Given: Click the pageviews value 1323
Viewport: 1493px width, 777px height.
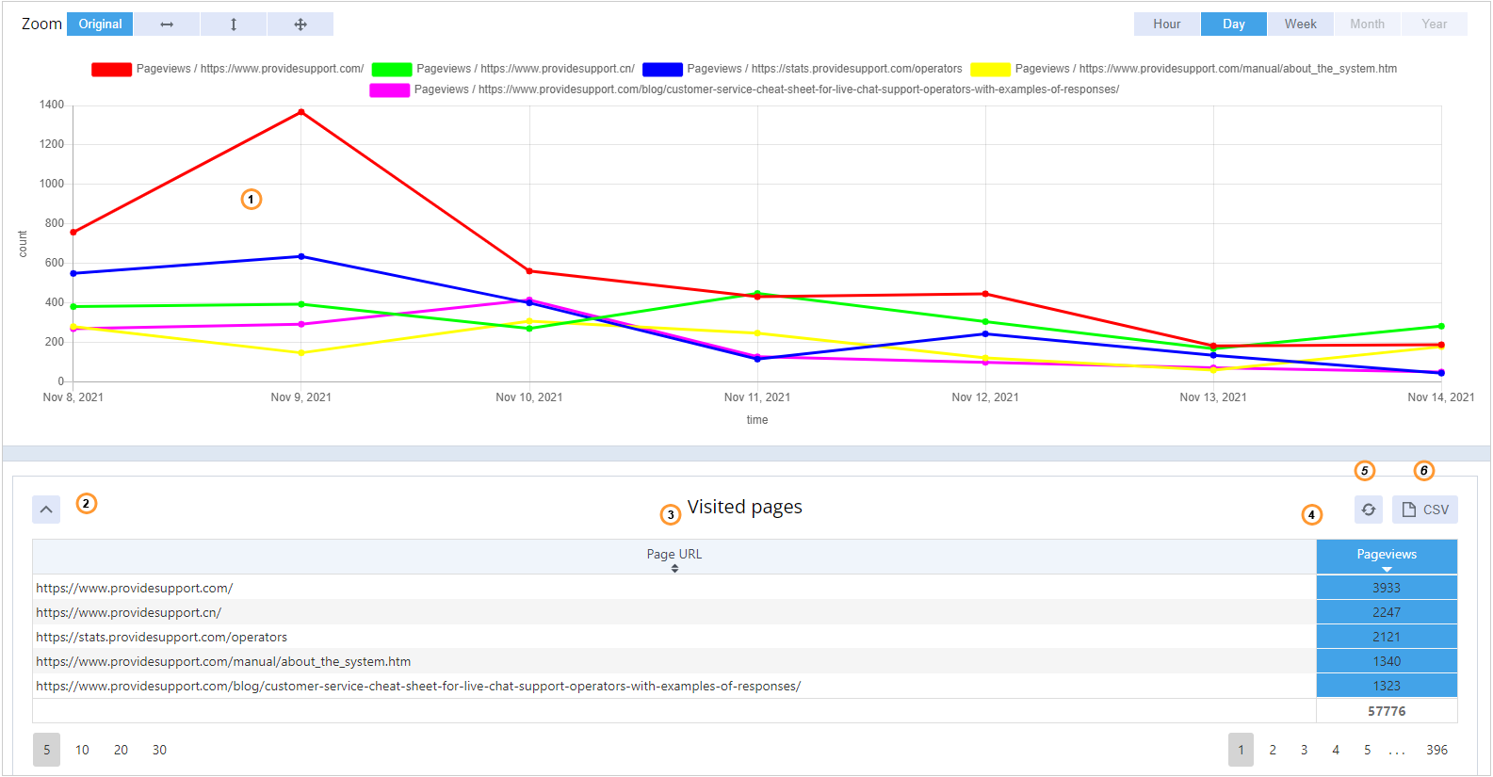Looking at the screenshot, I should coord(1387,686).
